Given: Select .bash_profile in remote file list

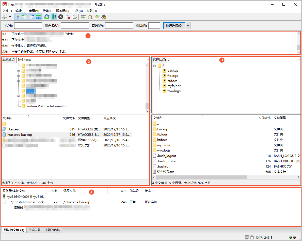Looking at the screenshot, I should [x=227, y=161].
